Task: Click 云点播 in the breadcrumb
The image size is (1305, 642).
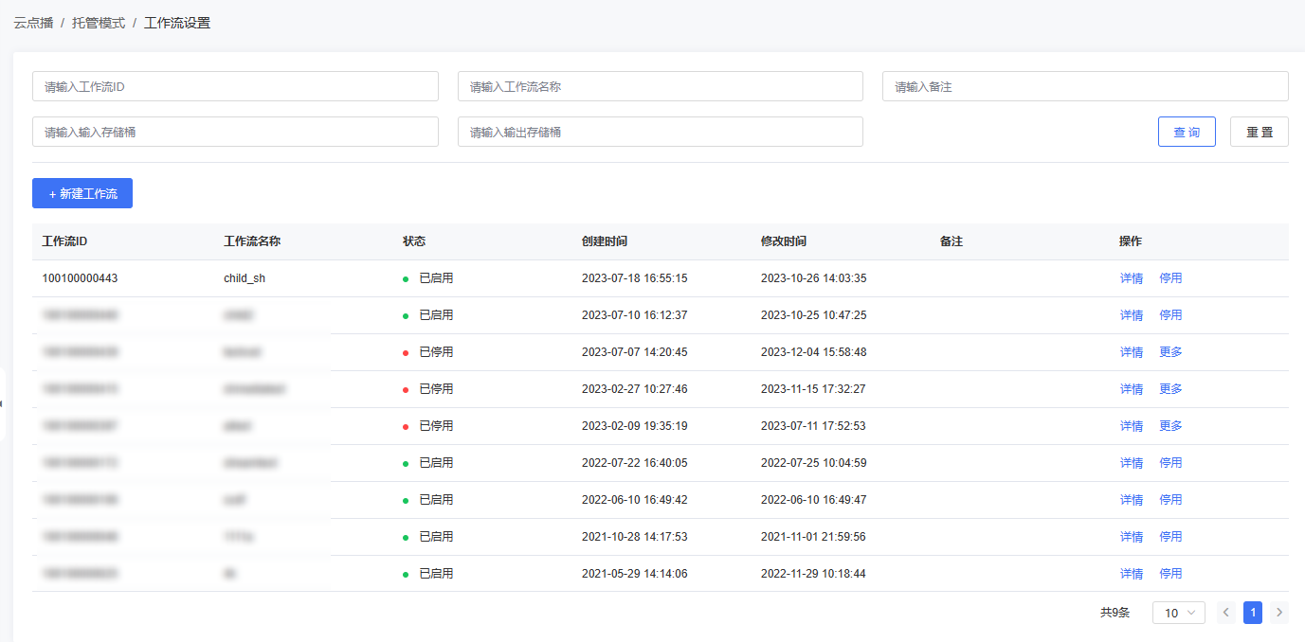Action: click(x=33, y=23)
